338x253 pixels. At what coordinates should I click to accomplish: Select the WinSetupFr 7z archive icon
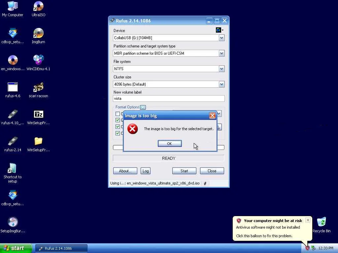point(38,117)
